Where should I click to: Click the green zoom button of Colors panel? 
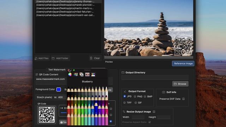tap(74, 70)
